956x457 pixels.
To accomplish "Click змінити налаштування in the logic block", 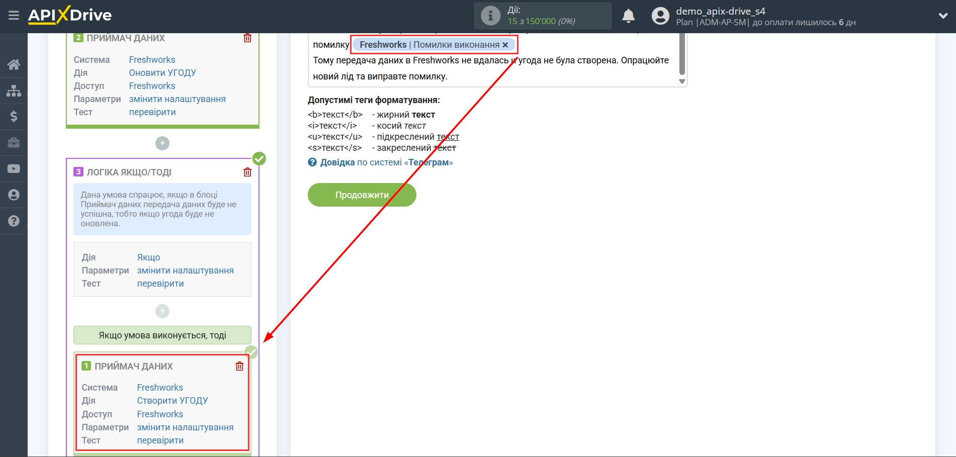I will coord(186,270).
